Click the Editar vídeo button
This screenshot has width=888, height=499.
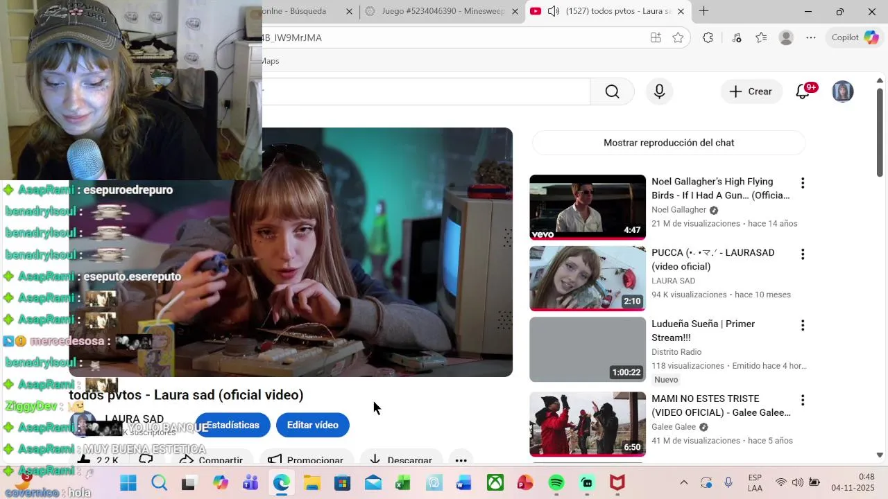pyautogui.click(x=313, y=425)
